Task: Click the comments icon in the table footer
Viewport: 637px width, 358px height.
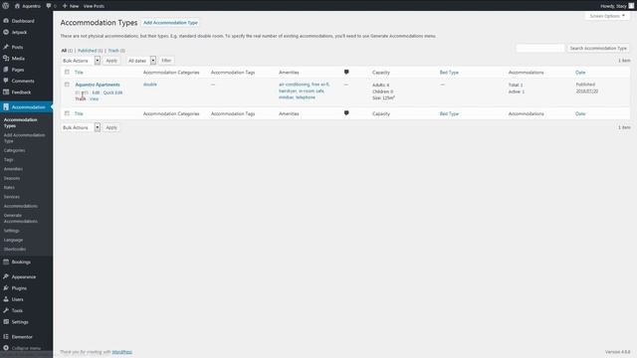Action: pyautogui.click(x=346, y=113)
